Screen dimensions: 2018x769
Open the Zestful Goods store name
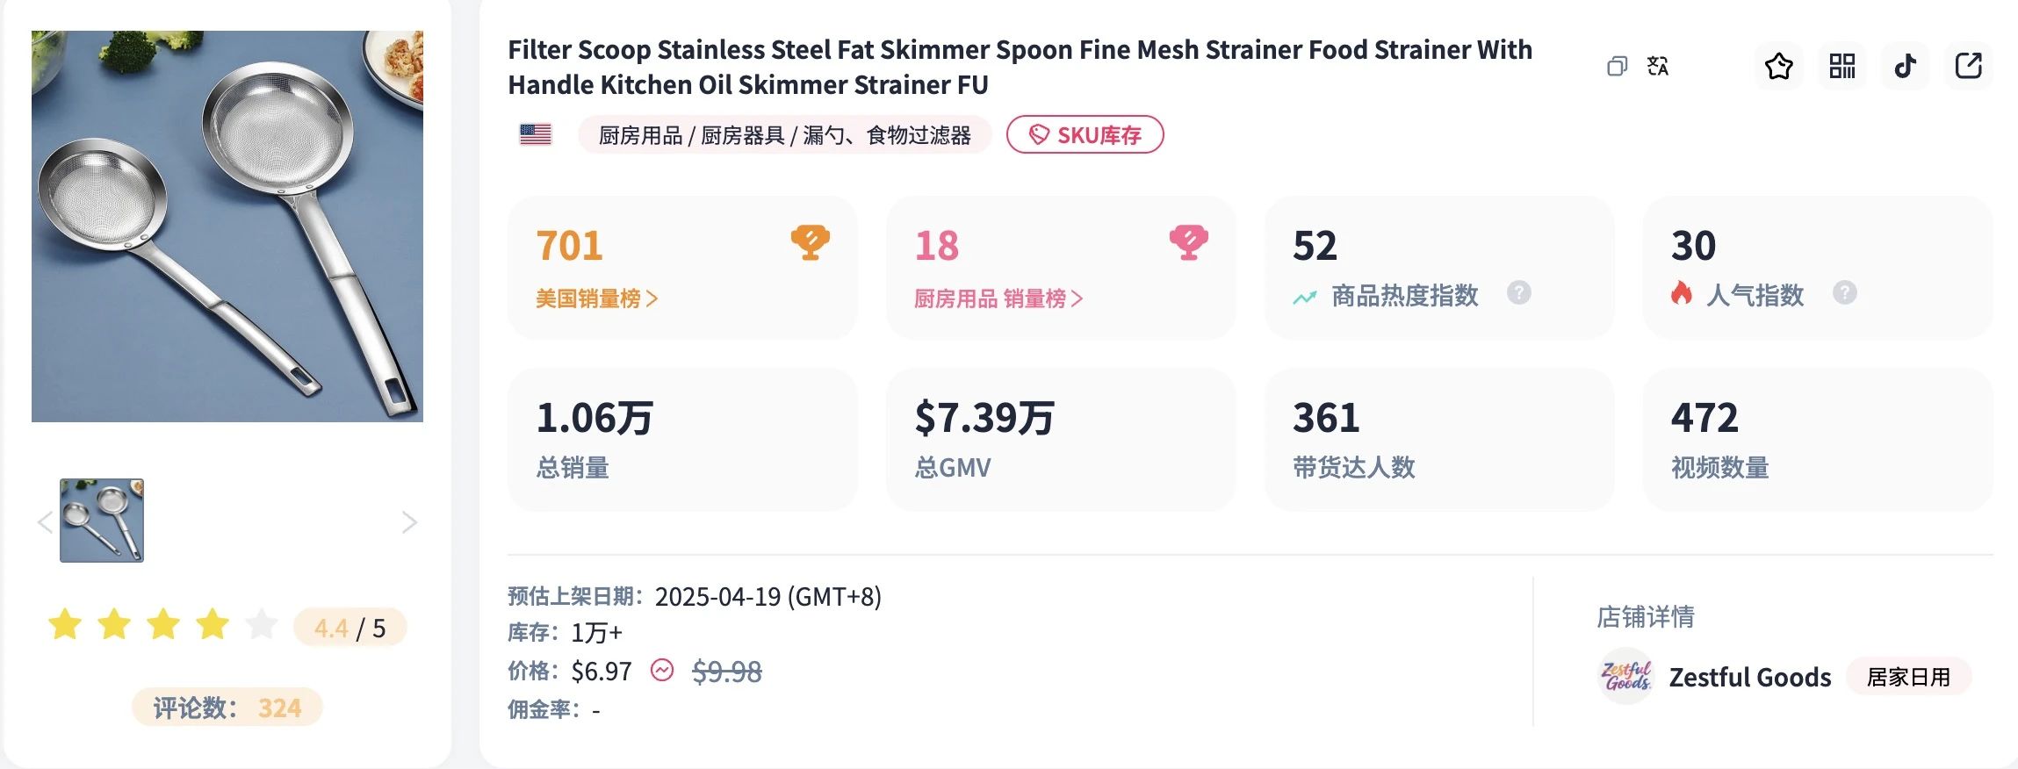tap(1750, 678)
